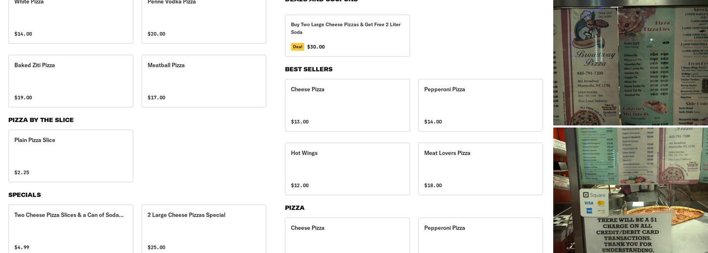Select the Penne Vodka Pizza item

point(204,20)
